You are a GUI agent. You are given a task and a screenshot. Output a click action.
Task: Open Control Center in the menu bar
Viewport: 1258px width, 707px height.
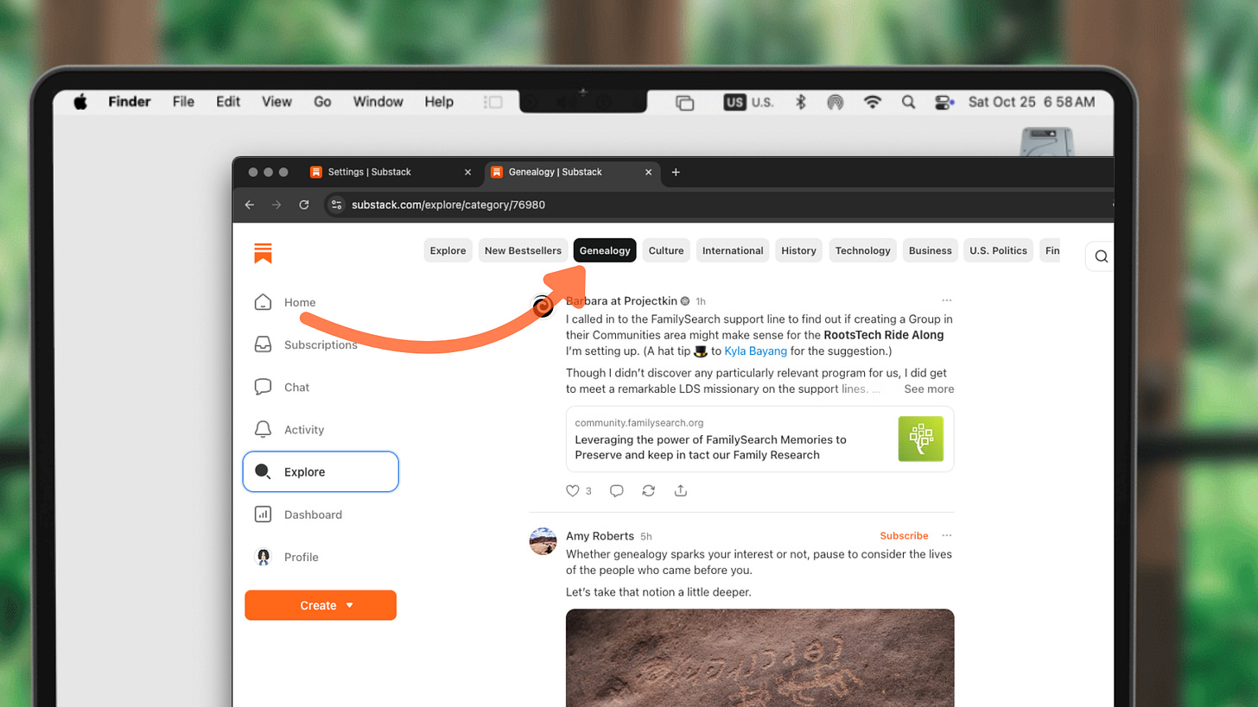coord(943,102)
